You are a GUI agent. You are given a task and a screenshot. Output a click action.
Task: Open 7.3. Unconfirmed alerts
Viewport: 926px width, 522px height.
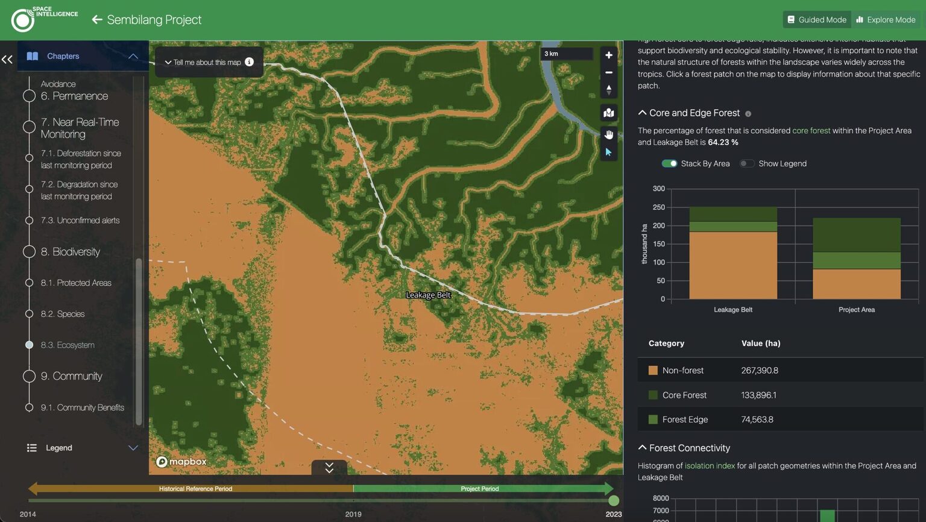coord(80,220)
